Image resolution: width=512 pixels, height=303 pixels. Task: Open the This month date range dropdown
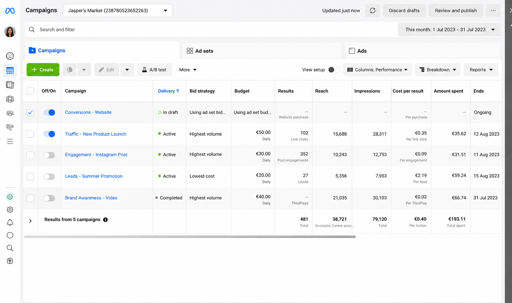point(449,29)
